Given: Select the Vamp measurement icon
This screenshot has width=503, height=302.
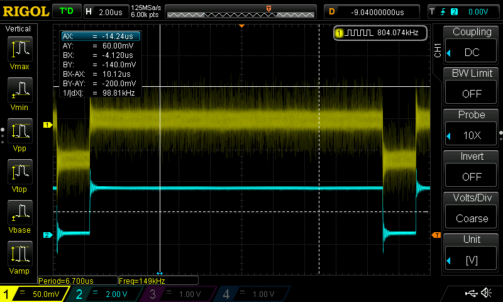Looking at the screenshot, I should pos(19,254).
